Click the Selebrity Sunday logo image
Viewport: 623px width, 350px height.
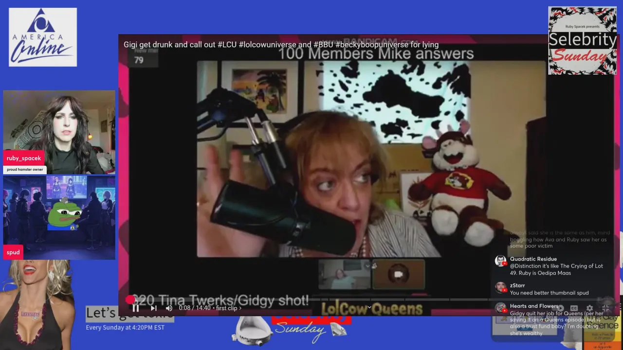583,40
